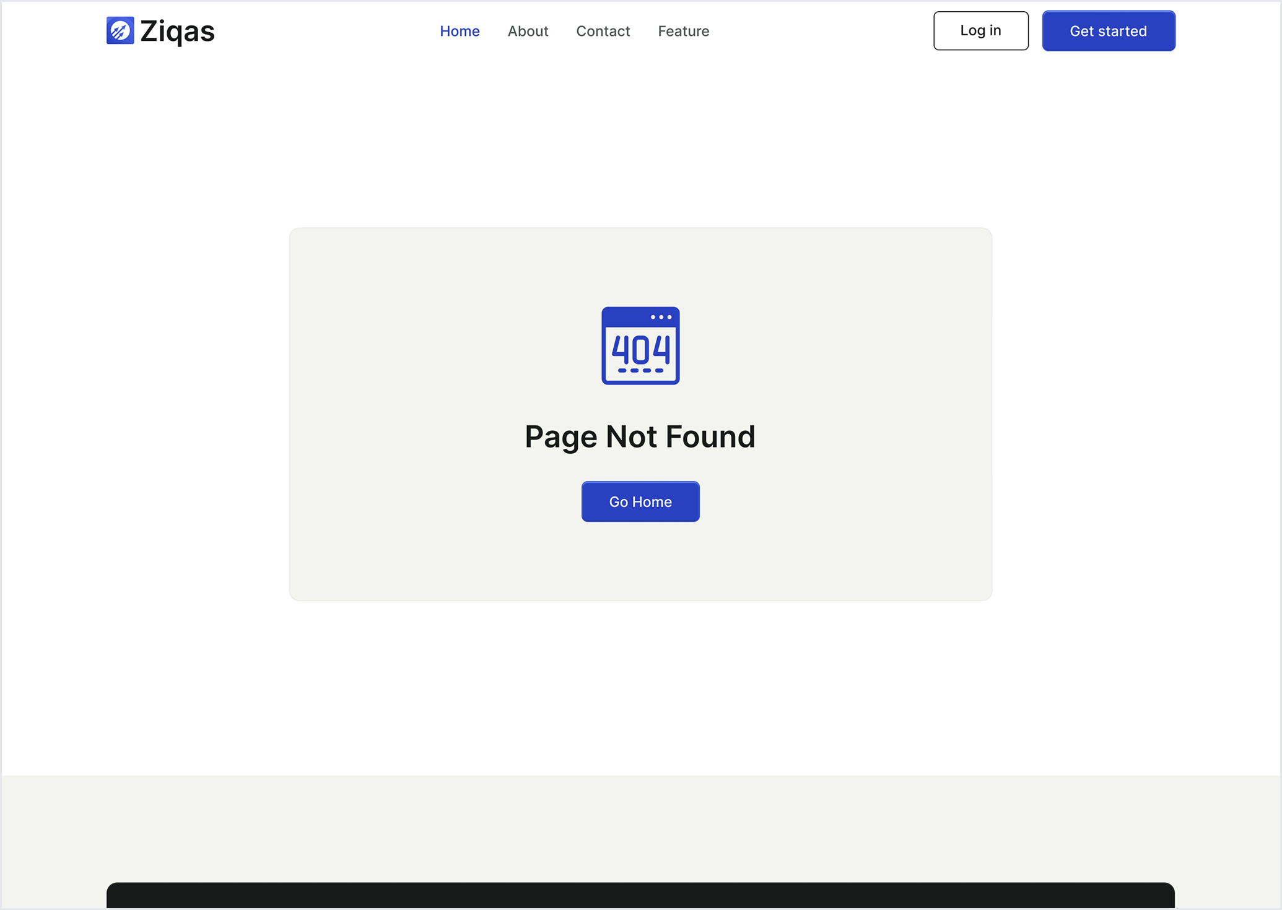Click the 404 digits inside the icon
Screen dimensions: 1282x910
640,350
